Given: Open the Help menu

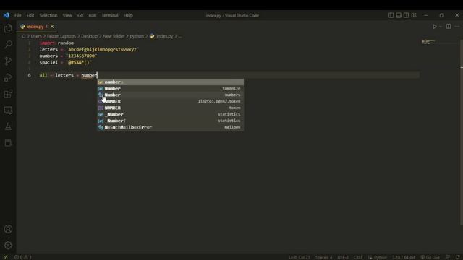Looking at the screenshot, I should tap(128, 15).
